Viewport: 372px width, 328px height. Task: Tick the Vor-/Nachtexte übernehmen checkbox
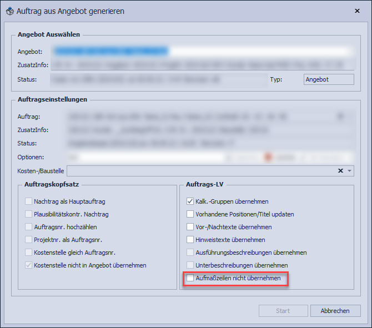coord(190,227)
